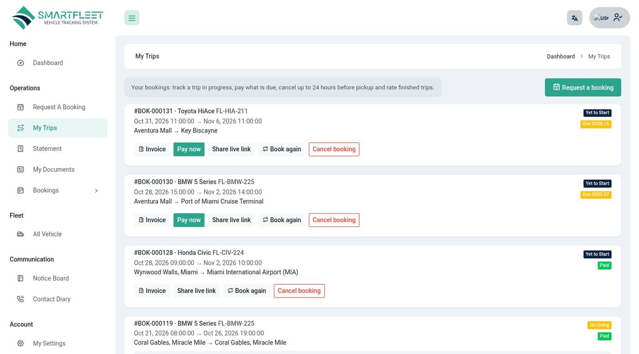
Task: Cancel booking BOK-000131
Action: (x=334, y=149)
